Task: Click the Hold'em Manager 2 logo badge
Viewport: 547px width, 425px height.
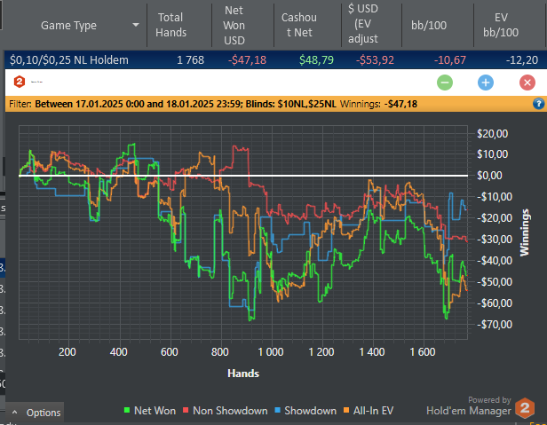Action: 525,408
